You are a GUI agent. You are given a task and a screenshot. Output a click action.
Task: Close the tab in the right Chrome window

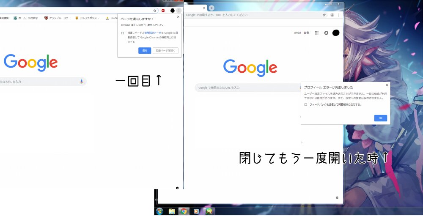click(204, 8)
